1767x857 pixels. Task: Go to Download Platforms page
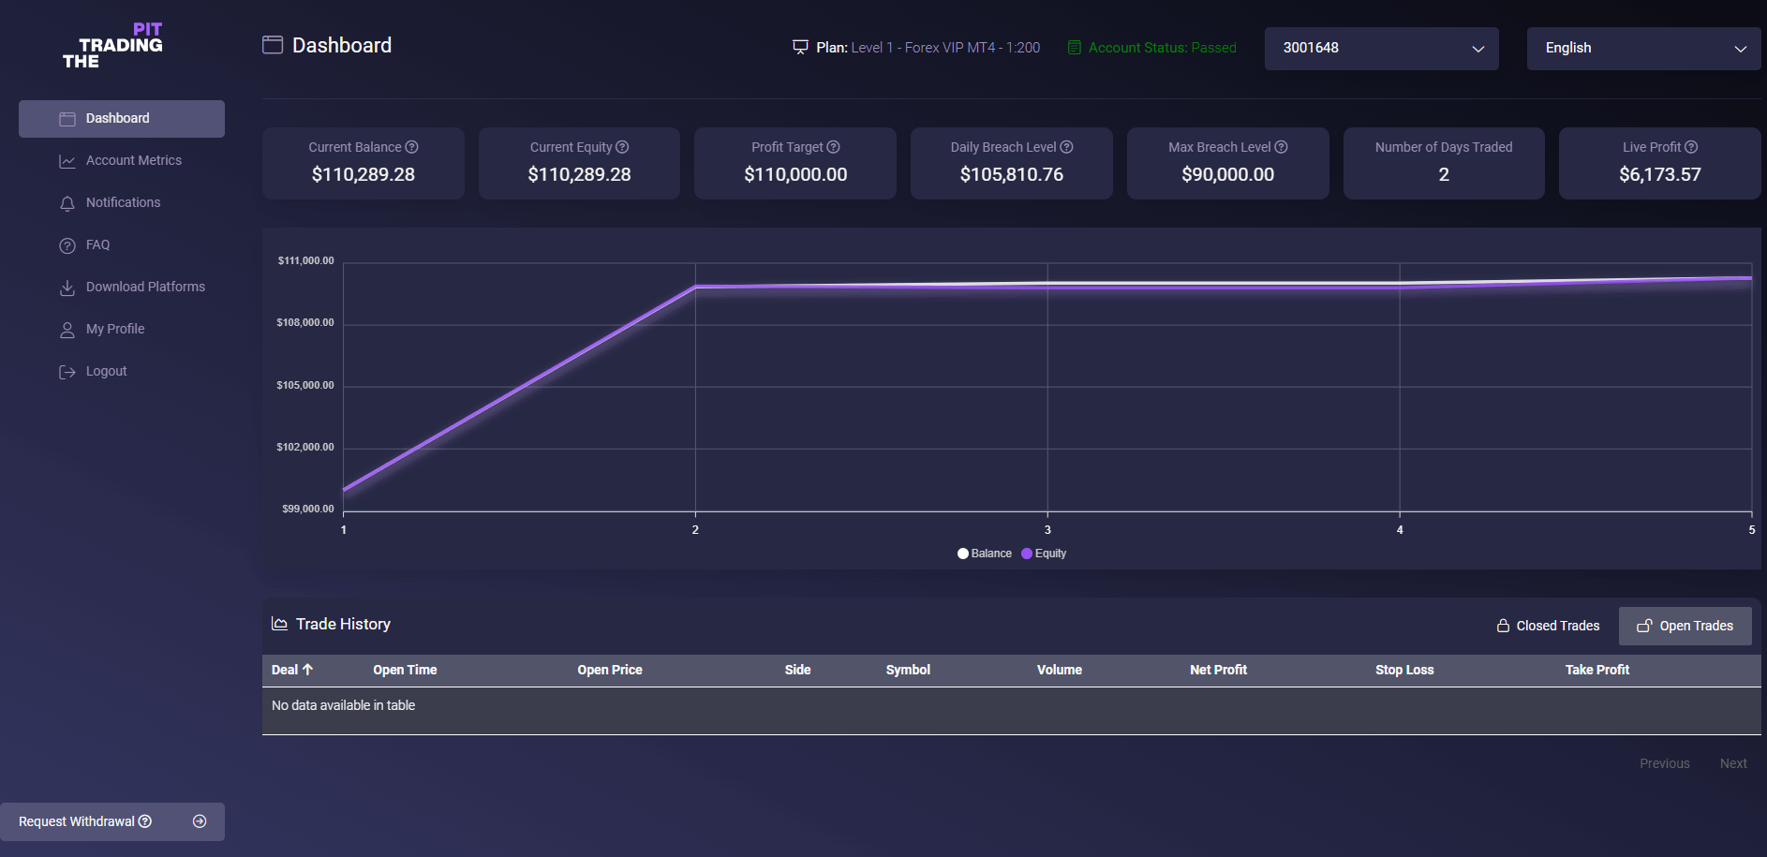coord(144,287)
